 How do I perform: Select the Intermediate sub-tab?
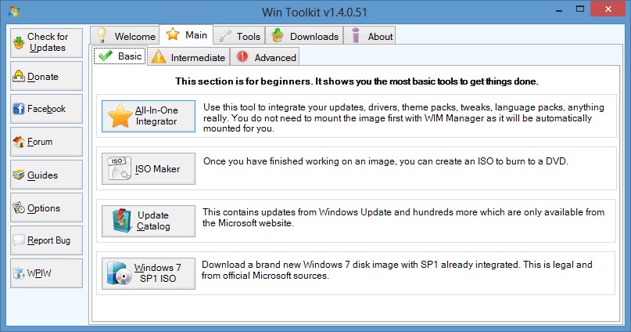[189, 57]
